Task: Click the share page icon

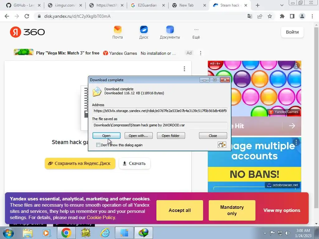Action: coord(260,16)
